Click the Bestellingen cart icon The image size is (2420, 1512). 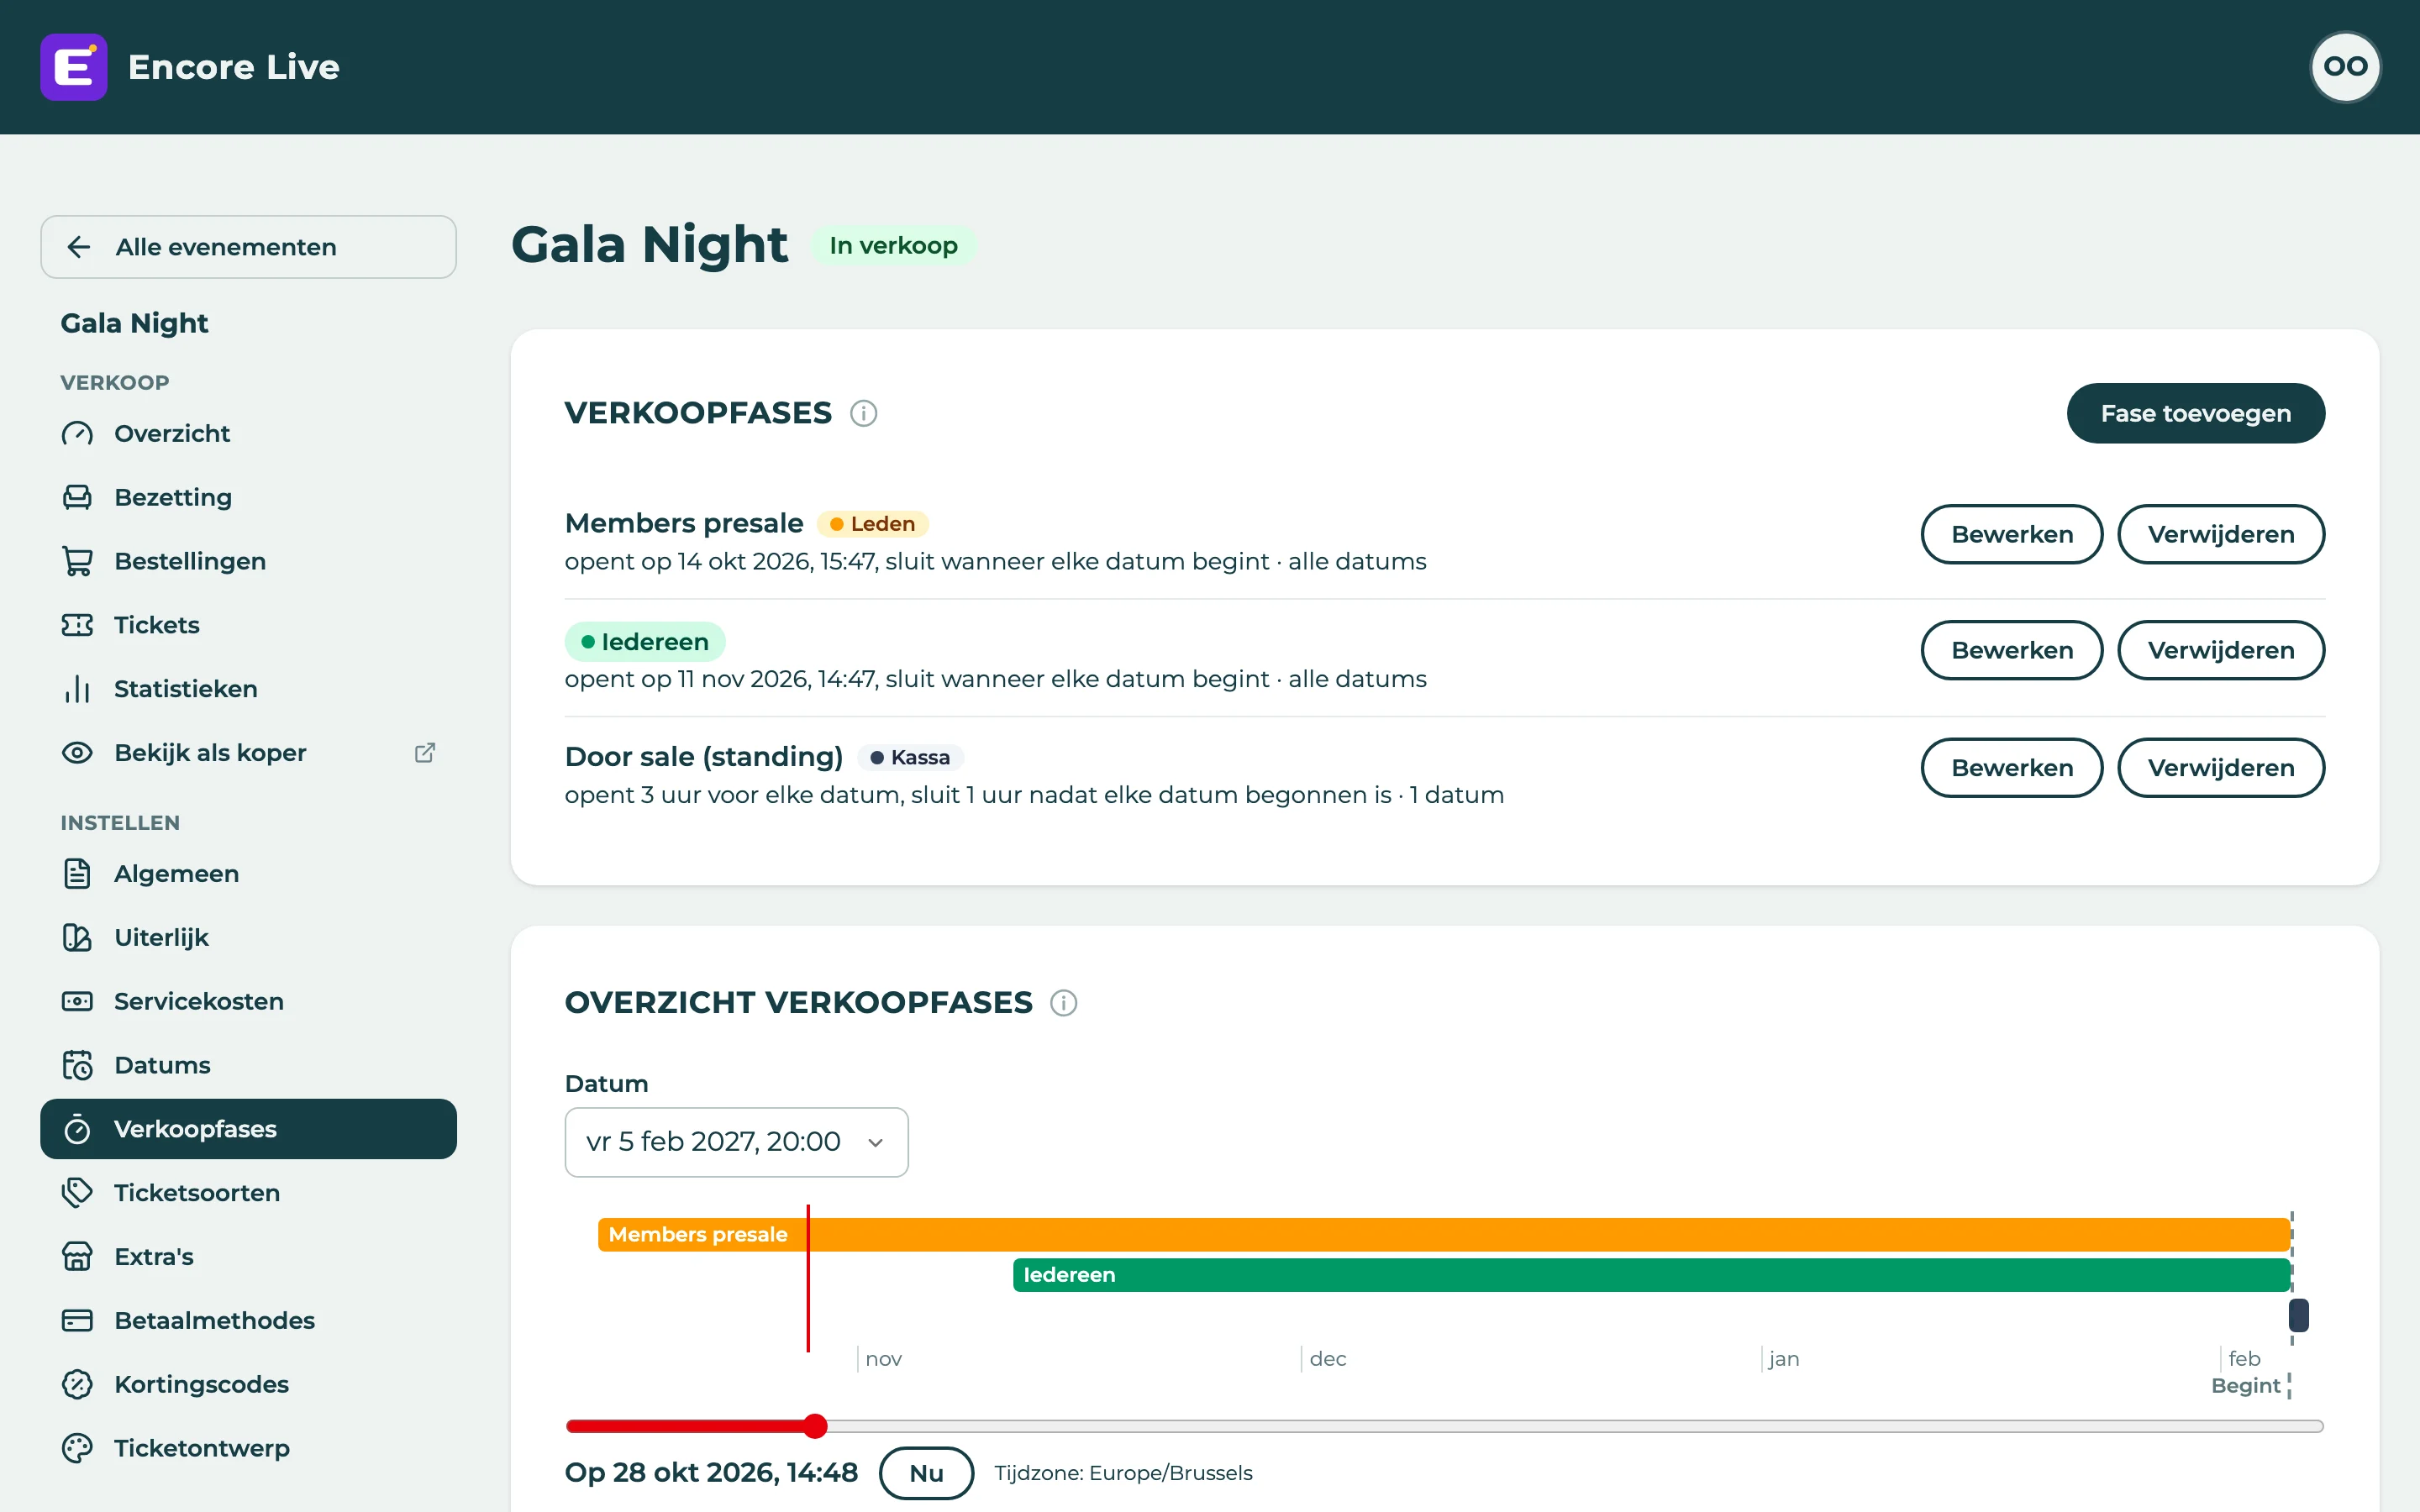77,561
